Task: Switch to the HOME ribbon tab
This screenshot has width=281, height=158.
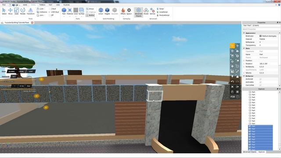Action: pyautogui.click(x=25, y=5)
